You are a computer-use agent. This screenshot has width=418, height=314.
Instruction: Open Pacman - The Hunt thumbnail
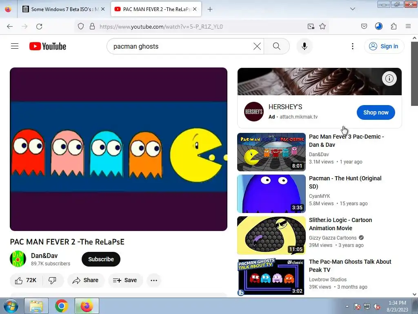coord(271,193)
